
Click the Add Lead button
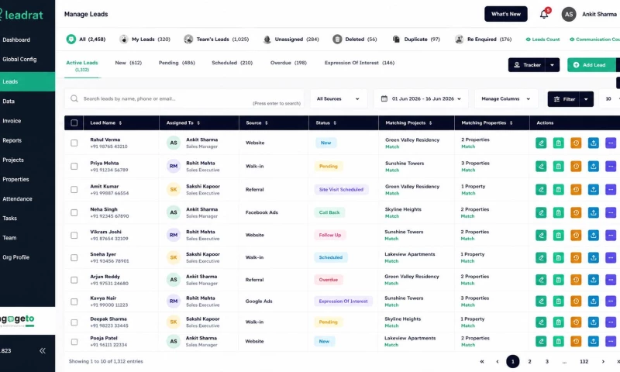[591, 65]
